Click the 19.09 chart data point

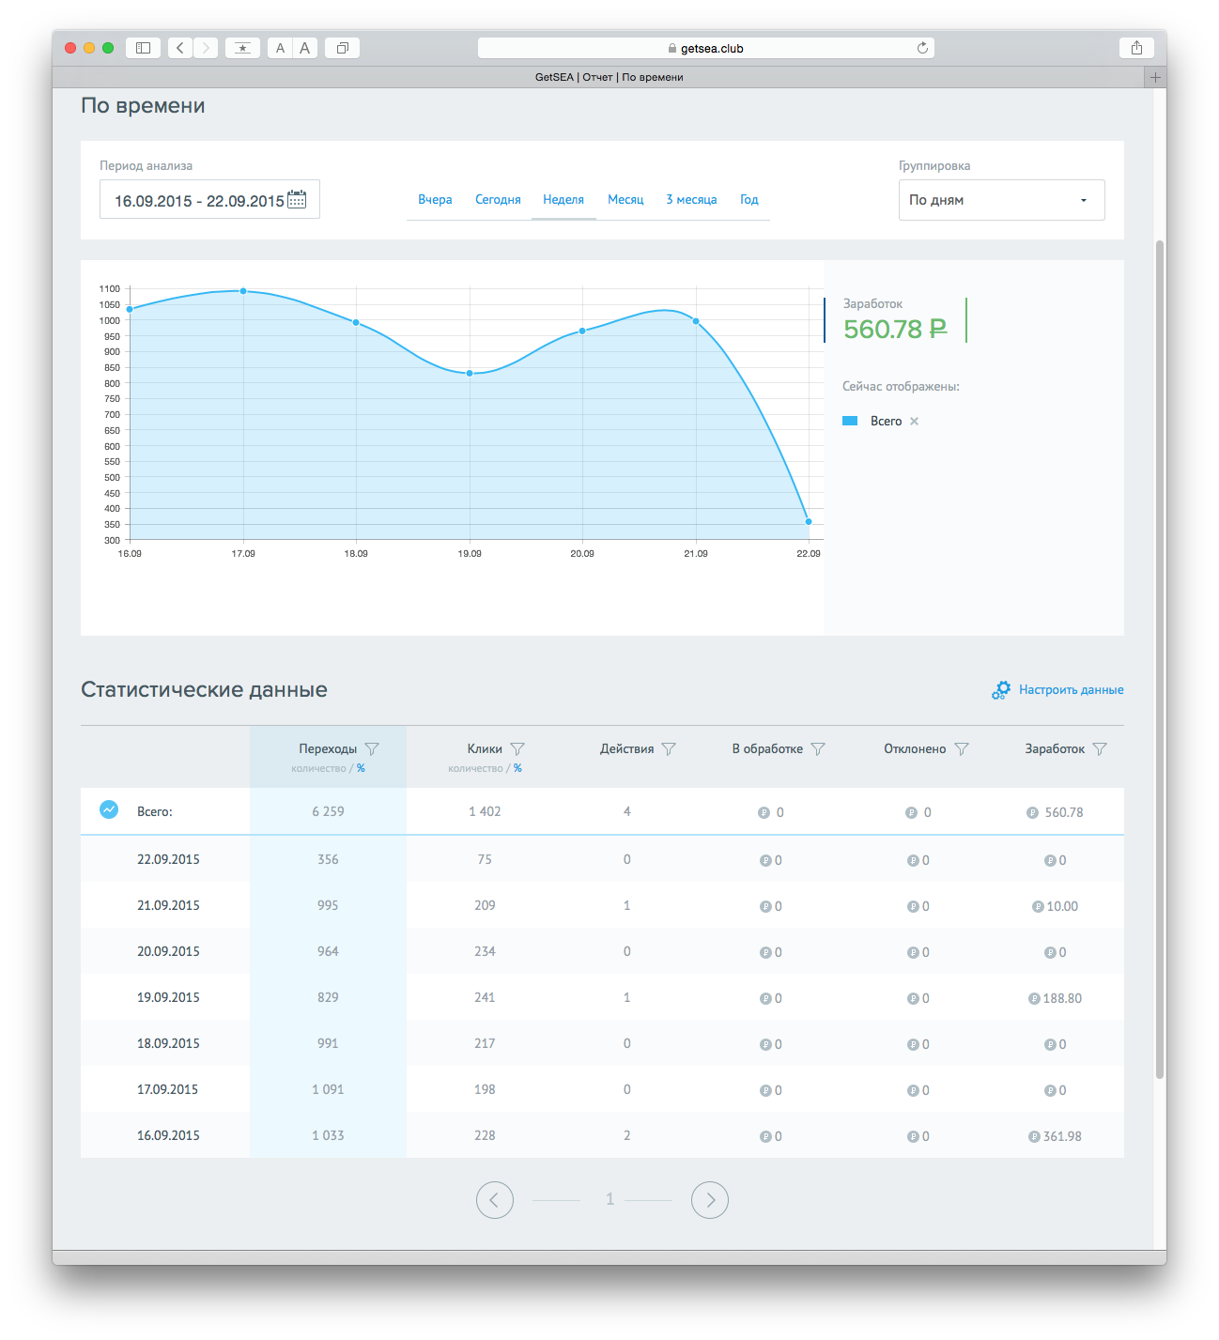(470, 373)
